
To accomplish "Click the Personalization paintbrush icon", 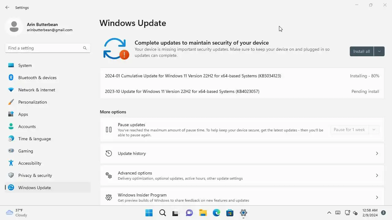I will click(11, 102).
